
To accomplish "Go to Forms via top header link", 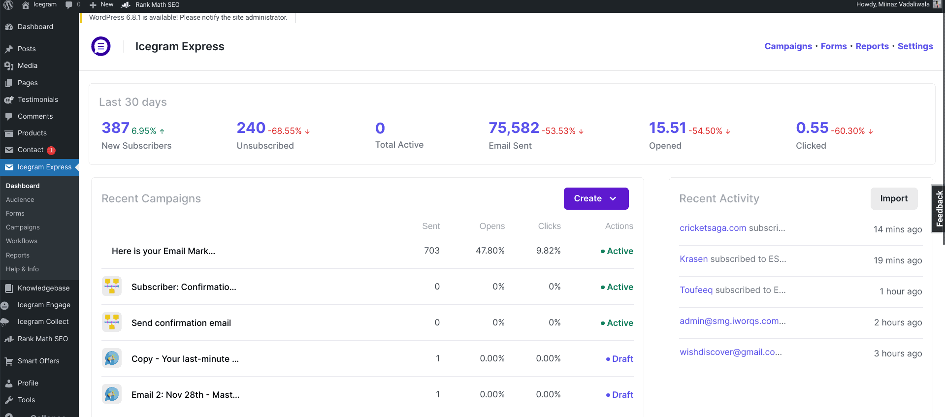I will coord(834,46).
